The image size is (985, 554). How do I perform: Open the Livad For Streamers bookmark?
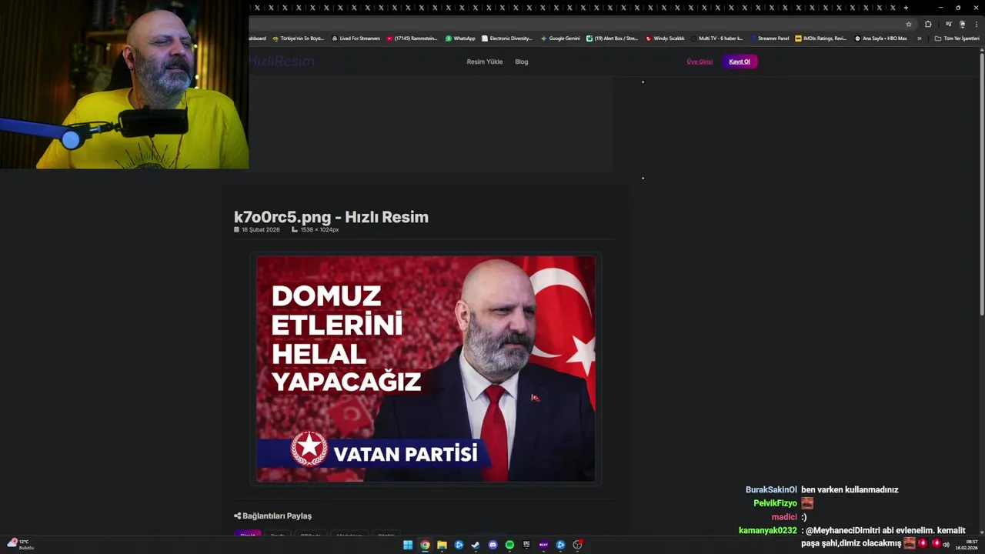point(356,38)
